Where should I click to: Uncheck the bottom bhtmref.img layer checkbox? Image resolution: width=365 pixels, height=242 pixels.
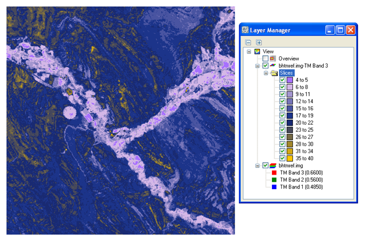[x=266, y=165]
